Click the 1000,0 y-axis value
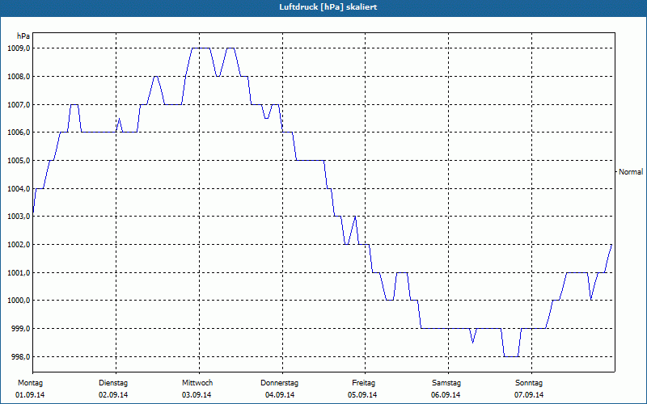Image resolution: width=647 pixels, height=404 pixels. 19,301
